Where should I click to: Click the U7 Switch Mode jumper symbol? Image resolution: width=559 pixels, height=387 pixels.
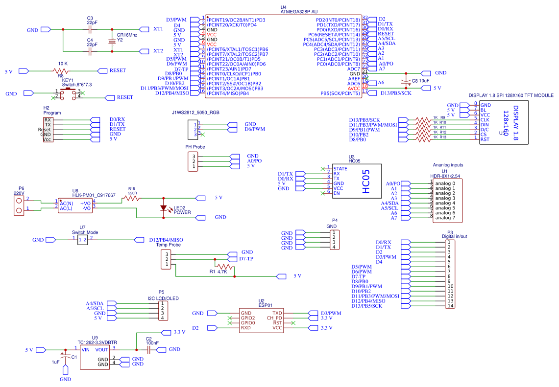tap(82, 240)
